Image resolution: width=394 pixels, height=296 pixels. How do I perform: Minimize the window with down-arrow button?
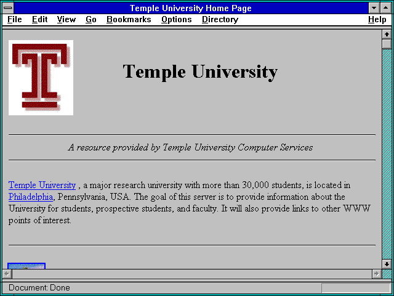coord(374,8)
